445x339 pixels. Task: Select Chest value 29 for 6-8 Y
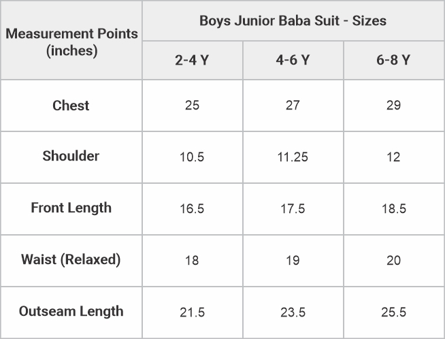(393, 106)
